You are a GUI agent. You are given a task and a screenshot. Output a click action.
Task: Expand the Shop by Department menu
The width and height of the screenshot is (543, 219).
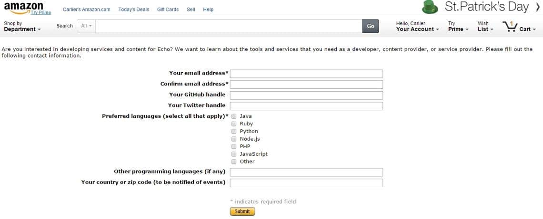point(22,26)
